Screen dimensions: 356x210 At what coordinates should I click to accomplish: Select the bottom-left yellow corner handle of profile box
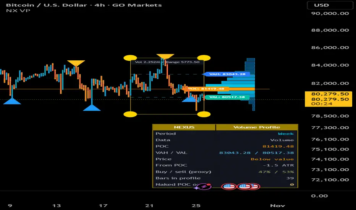pyautogui.click(x=130, y=114)
